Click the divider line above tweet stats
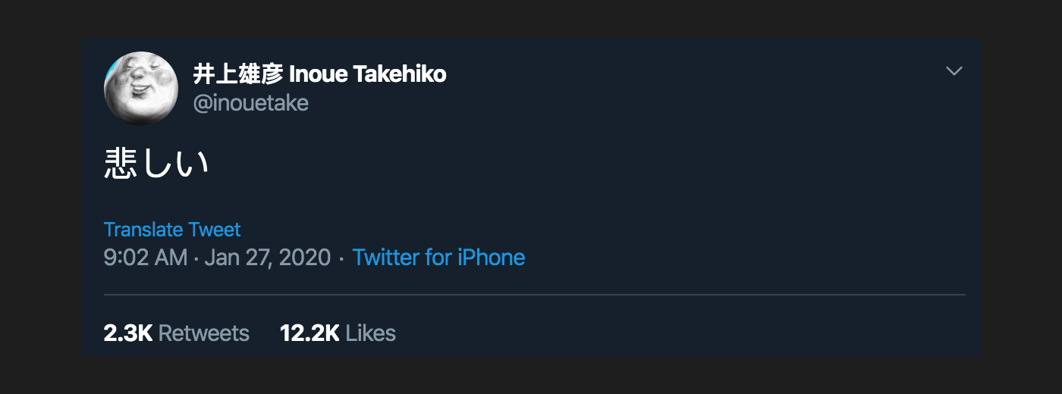Screen dimensions: 1062x394 point(535,294)
